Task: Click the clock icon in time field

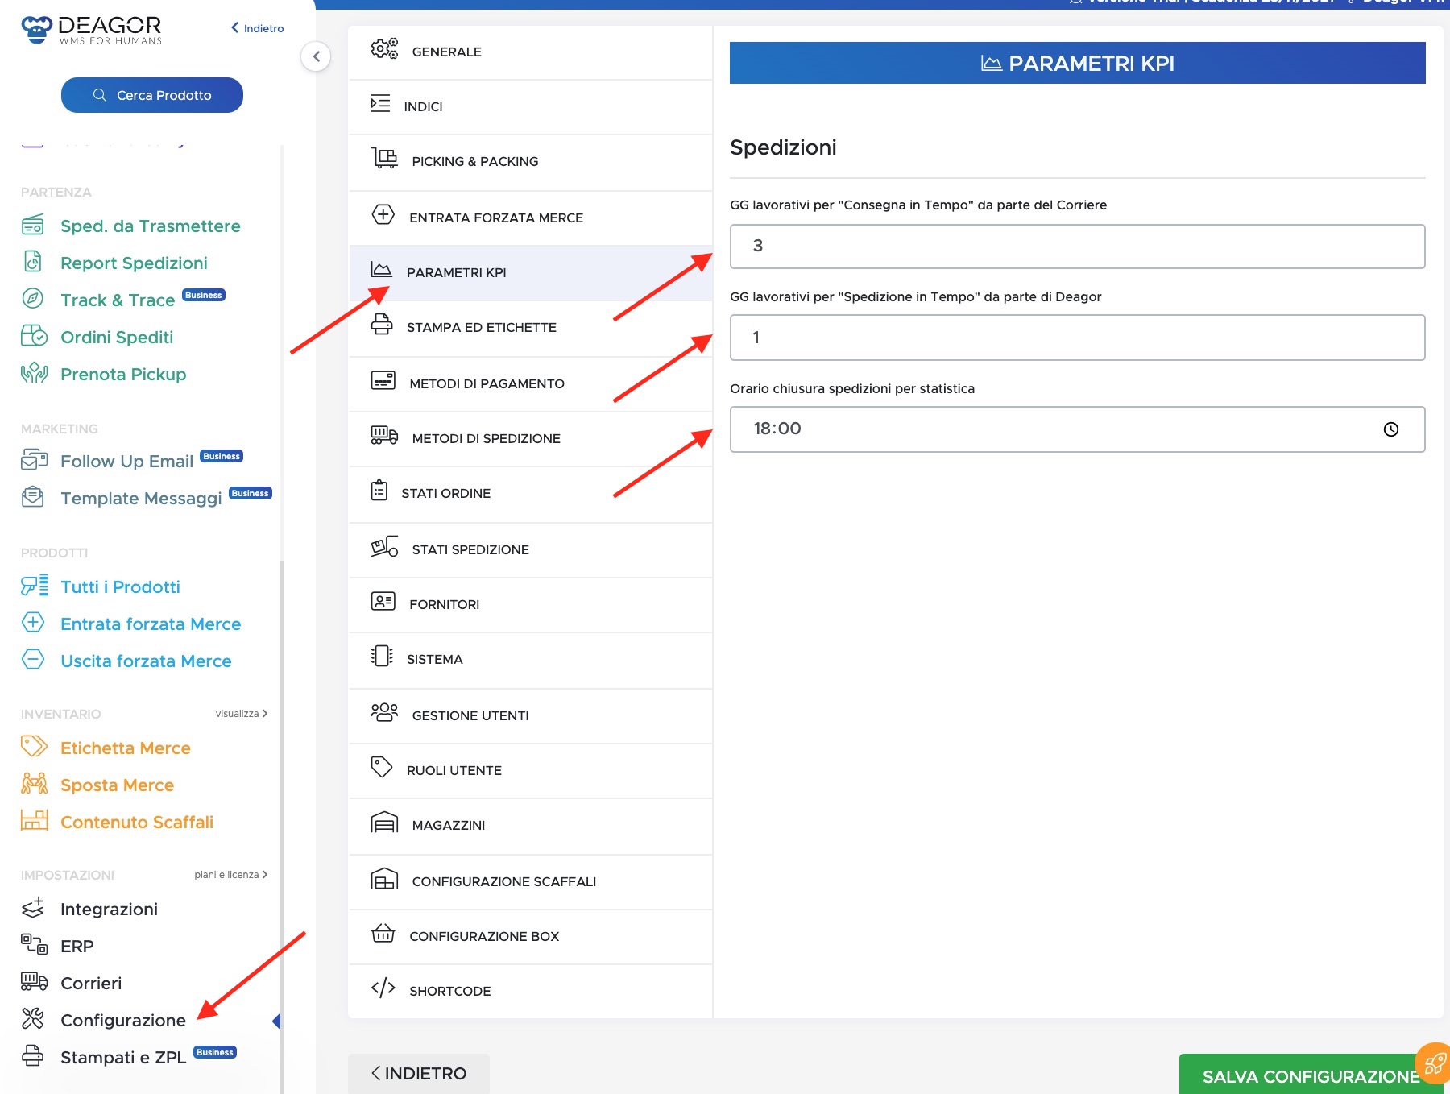Action: [1390, 429]
